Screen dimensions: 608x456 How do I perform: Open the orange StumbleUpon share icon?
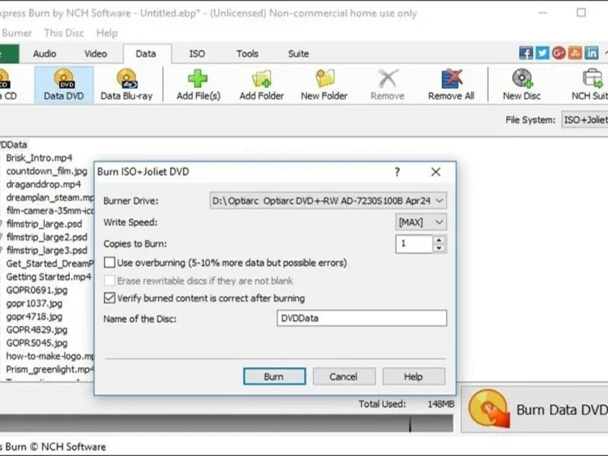click(575, 53)
